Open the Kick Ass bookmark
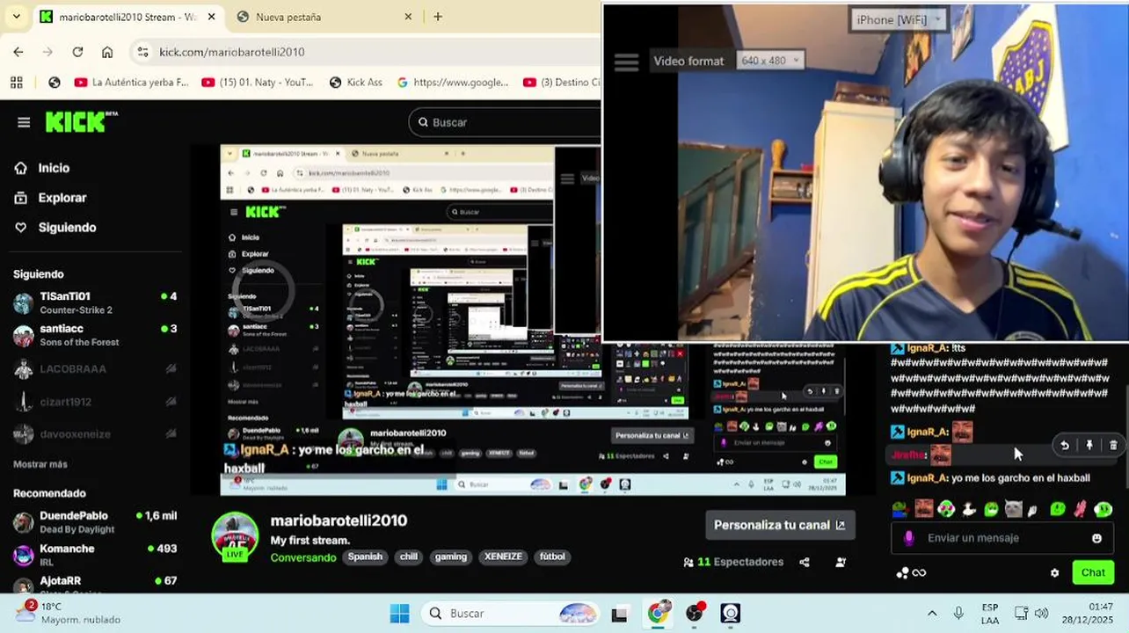 [x=356, y=83]
